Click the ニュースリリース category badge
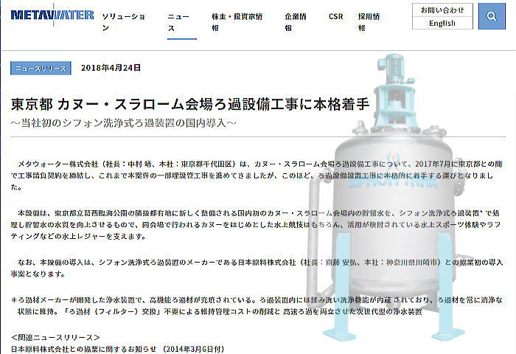 41,68
